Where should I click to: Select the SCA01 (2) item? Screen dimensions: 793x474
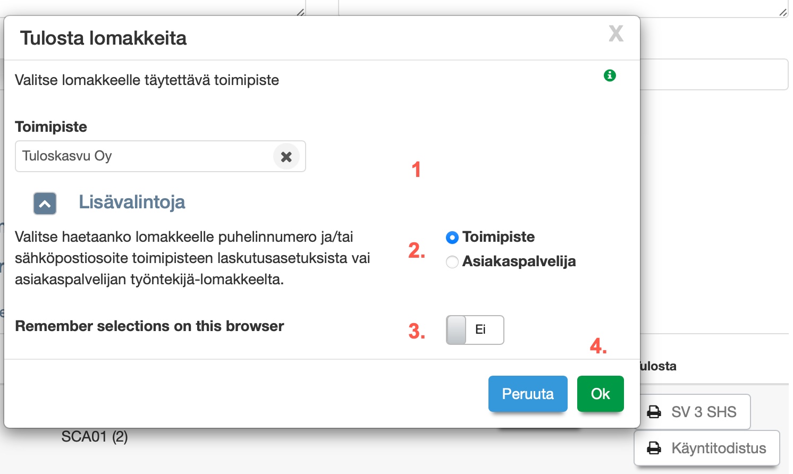(95, 437)
